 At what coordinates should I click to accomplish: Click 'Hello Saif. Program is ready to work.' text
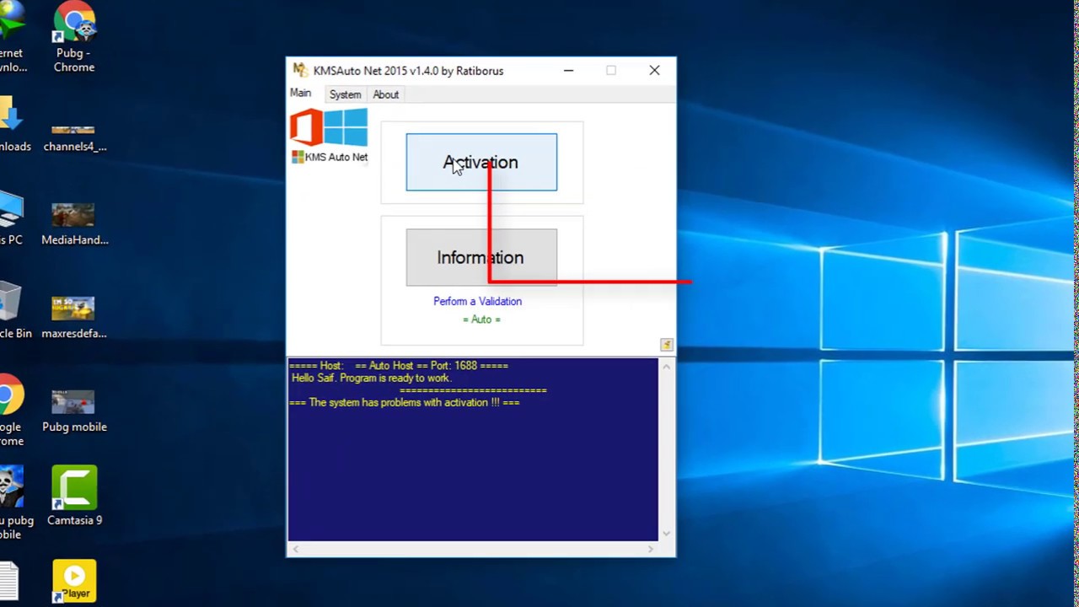coord(372,379)
